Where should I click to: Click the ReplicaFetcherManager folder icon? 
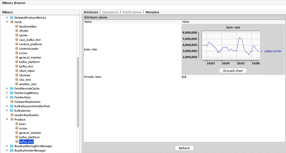[x=12, y=150]
